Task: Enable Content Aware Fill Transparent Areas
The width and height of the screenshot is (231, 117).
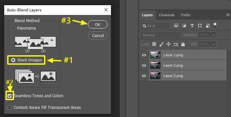Action: click(x=9, y=108)
